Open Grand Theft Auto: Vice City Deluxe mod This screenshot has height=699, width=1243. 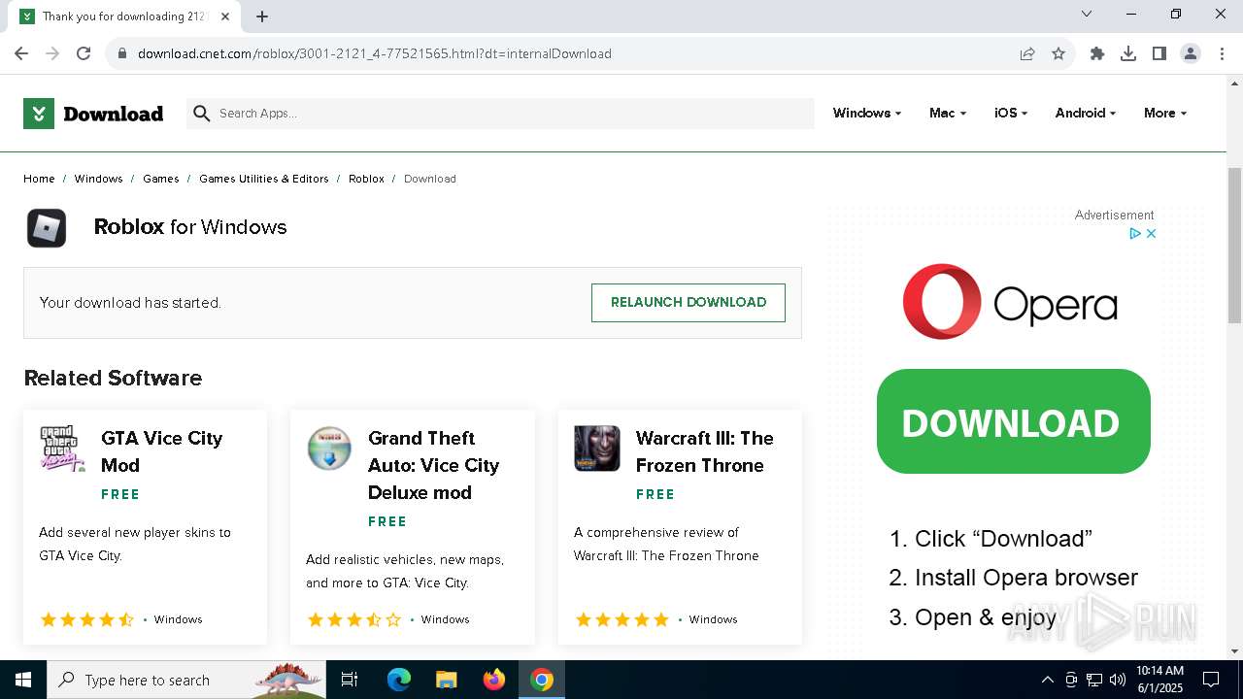coord(433,465)
